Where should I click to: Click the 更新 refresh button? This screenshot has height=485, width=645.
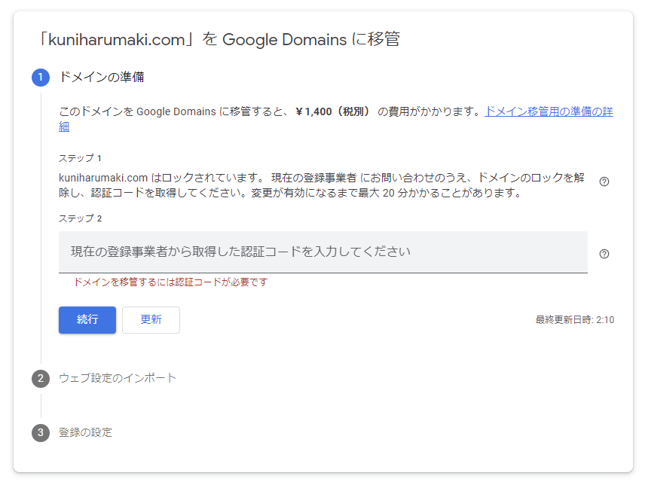point(151,320)
